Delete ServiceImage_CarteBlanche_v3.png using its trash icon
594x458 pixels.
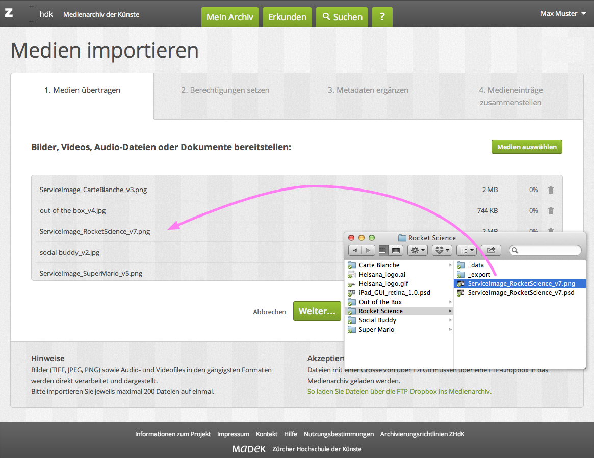(x=551, y=190)
